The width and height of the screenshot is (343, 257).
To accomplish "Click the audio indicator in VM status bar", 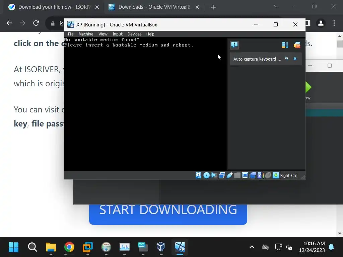I will (214, 175).
